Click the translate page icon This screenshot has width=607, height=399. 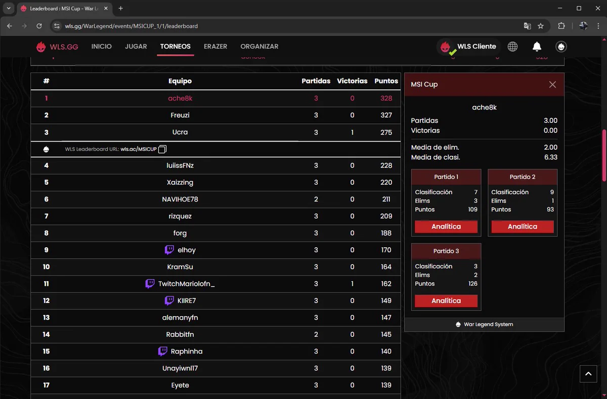(x=527, y=26)
